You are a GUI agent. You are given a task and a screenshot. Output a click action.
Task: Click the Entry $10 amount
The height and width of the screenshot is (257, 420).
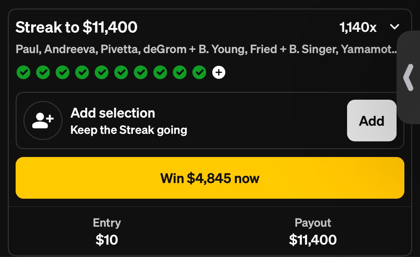106,240
